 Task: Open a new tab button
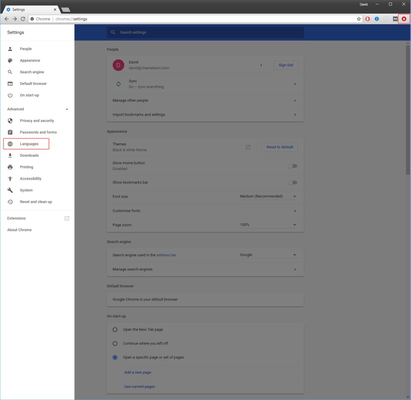pos(66,10)
